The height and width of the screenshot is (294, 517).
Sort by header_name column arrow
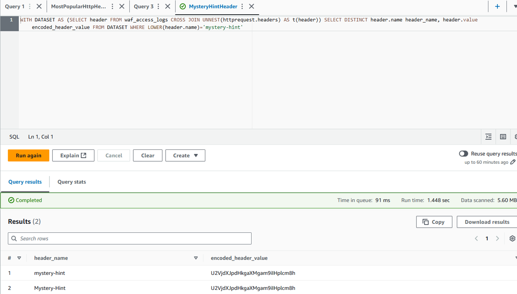point(196,258)
